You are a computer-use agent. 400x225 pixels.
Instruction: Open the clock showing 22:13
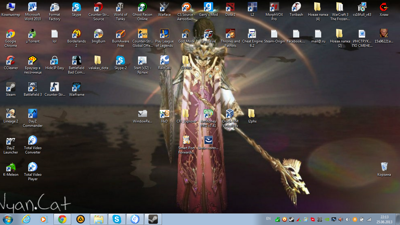(384, 219)
